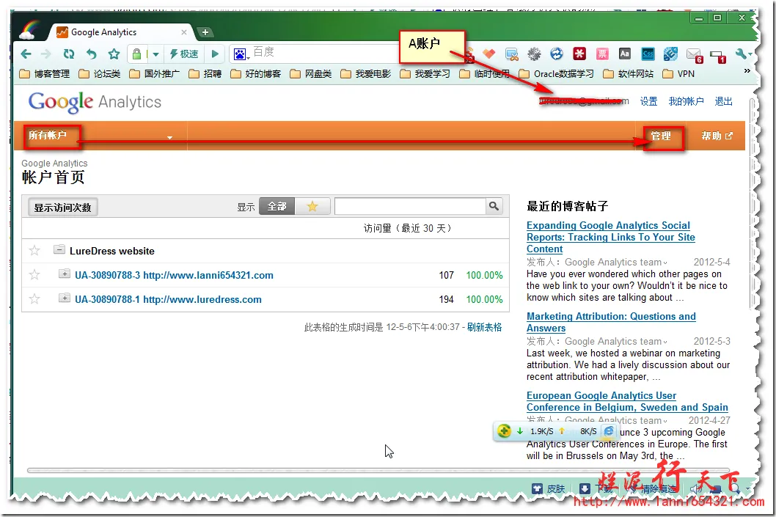Expand the UA-30890788-1 property row
The width and height of the screenshot is (776, 517).
coord(65,298)
